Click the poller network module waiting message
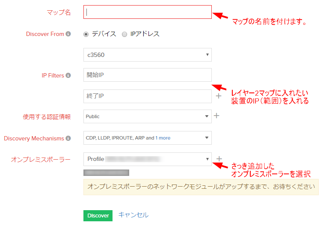The height and width of the screenshot is (226, 326). [201, 187]
